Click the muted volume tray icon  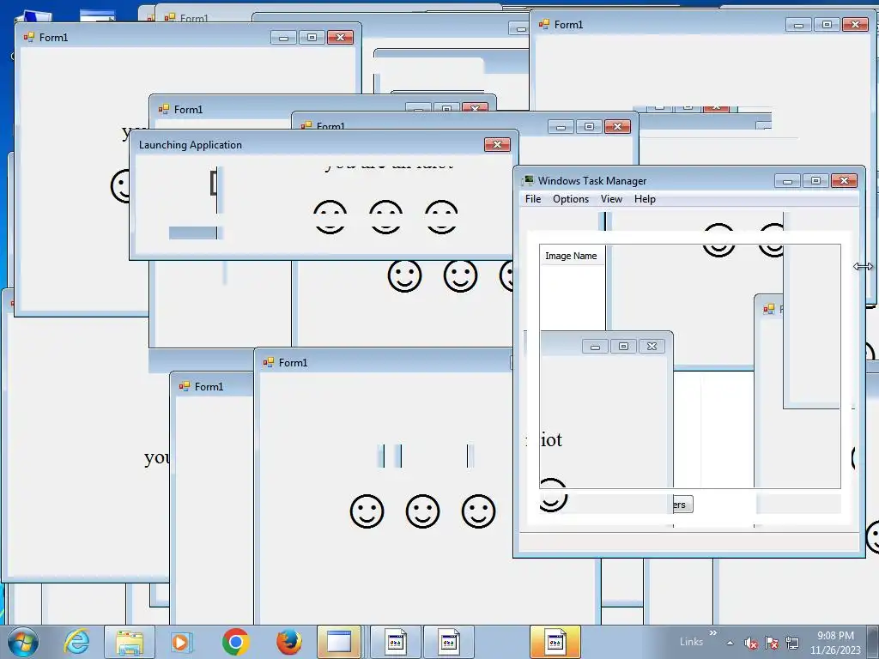(x=750, y=643)
